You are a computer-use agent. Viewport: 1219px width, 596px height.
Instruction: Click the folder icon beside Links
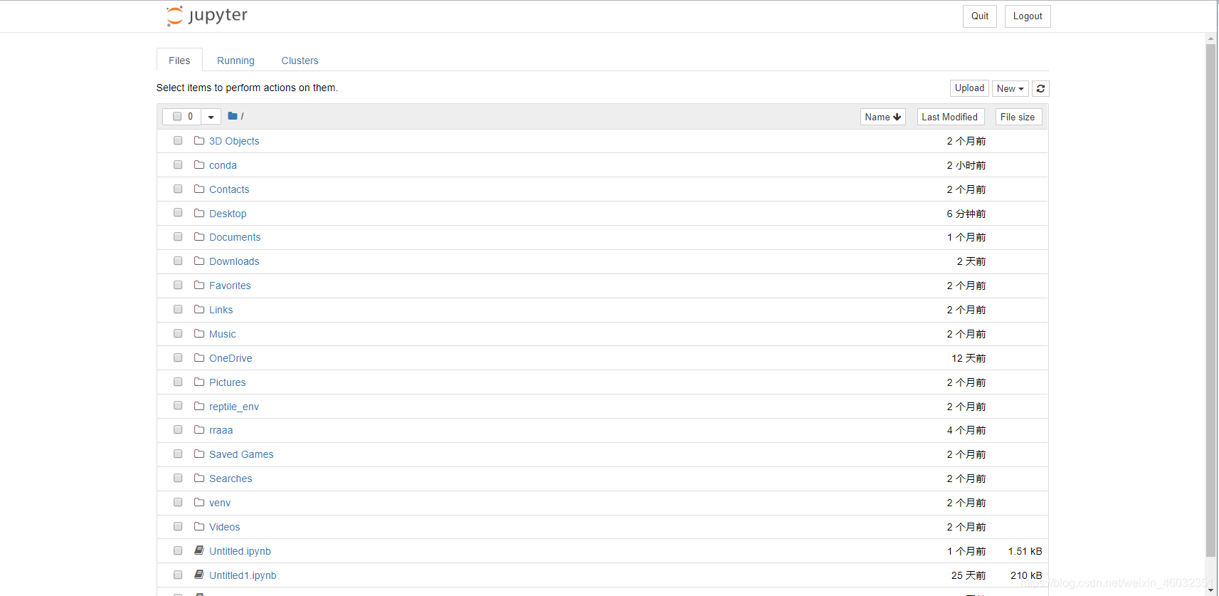(x=199, y=310)
